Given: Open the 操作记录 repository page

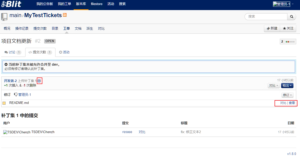Looking at the screenshot, I should pyautogui.click(x=22, y=28).
